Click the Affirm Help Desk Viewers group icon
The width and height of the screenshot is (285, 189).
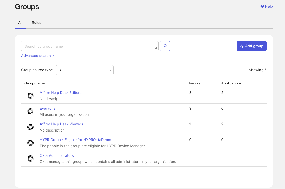tap(30, 127)
